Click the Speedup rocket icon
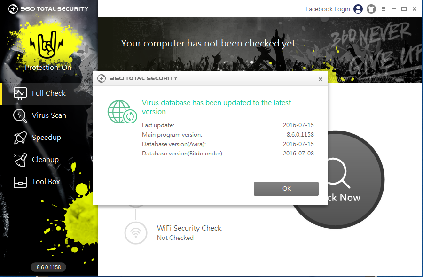The height and width of the screenshot is (277, 423). pyautogui.click(x=20, y=138)
